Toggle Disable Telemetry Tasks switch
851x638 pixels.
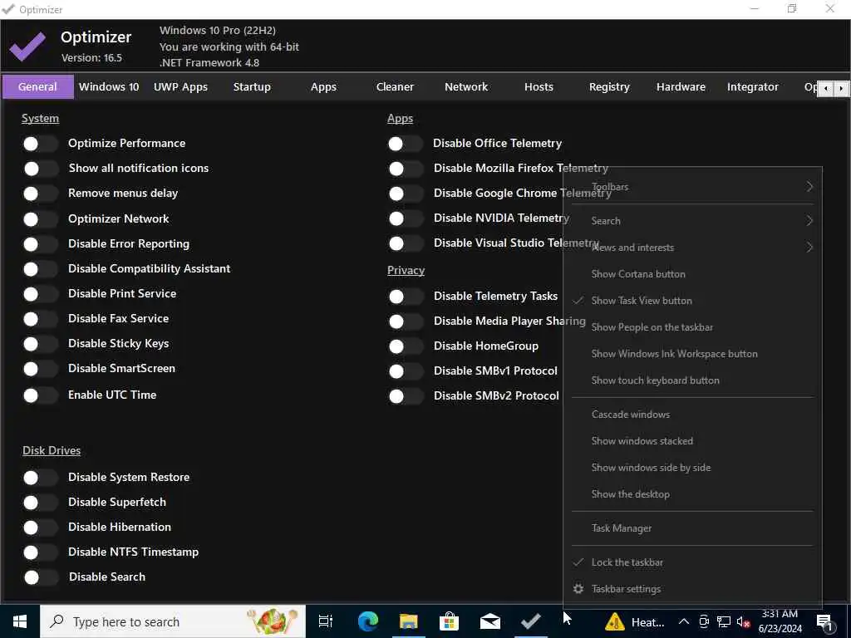coord(406,297)
